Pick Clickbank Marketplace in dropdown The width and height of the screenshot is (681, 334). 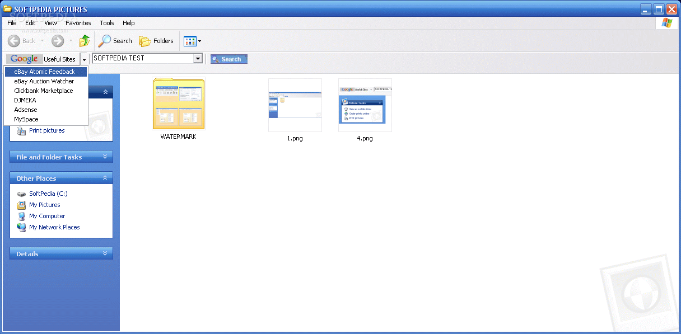(x=46, y=91)
